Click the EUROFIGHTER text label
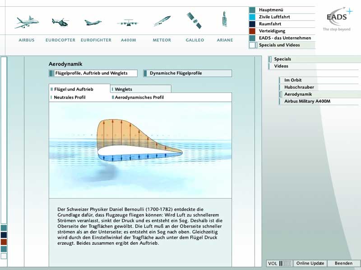Screen dimensions: 361x270 tap(96, 40)
